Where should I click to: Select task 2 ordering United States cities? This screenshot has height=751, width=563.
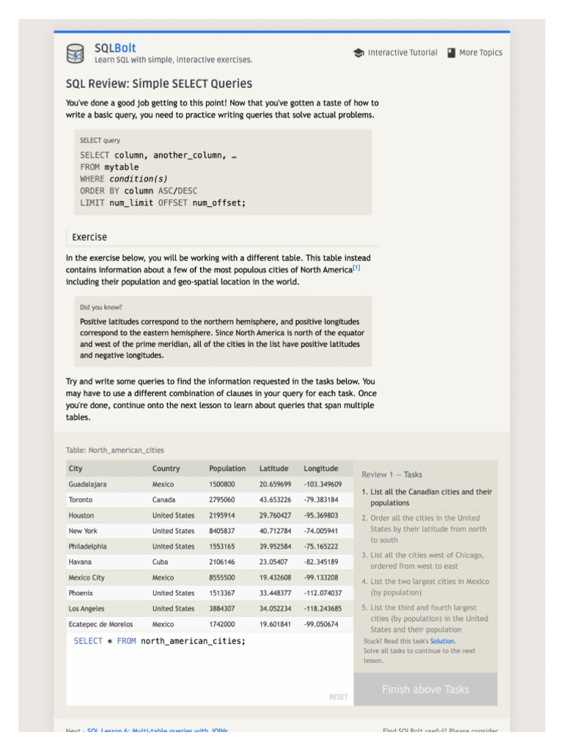coord(427,529)
